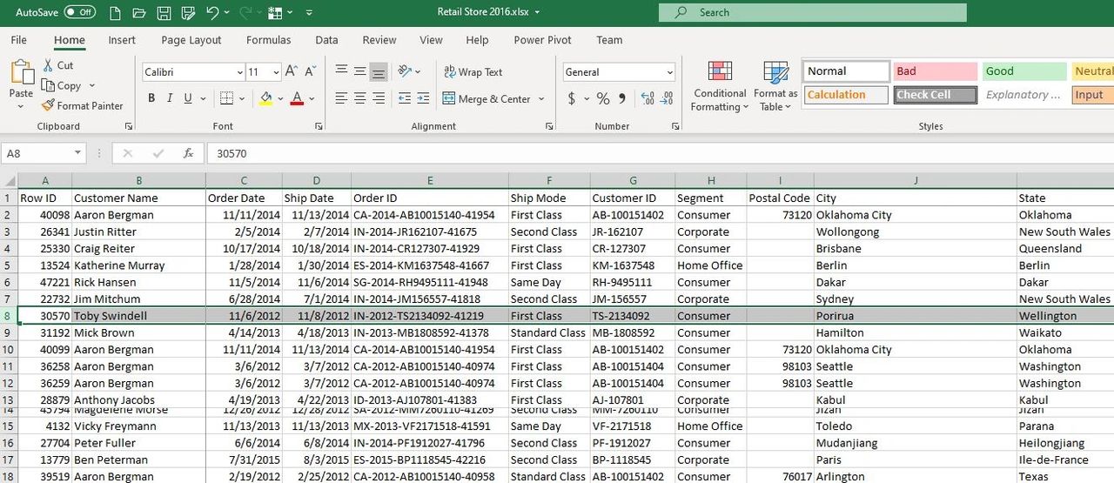Toggle Italic formatting
This screenshot has width=1114, height=483.
pyautogui.click(x=170, y=98)
